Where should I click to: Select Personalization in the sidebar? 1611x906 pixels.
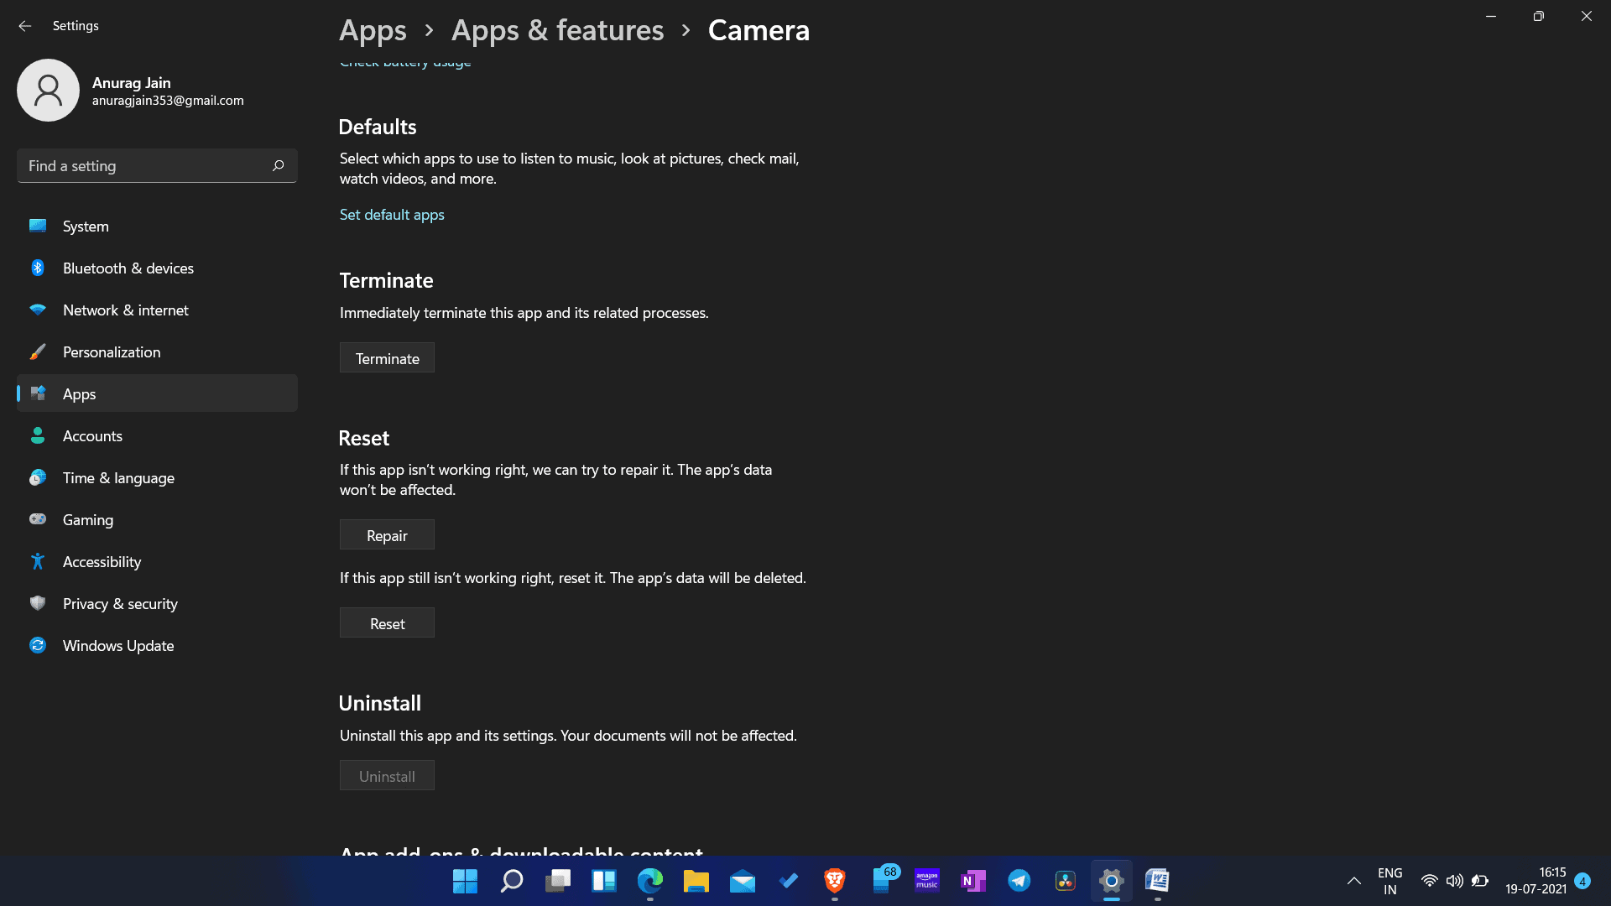111,352
